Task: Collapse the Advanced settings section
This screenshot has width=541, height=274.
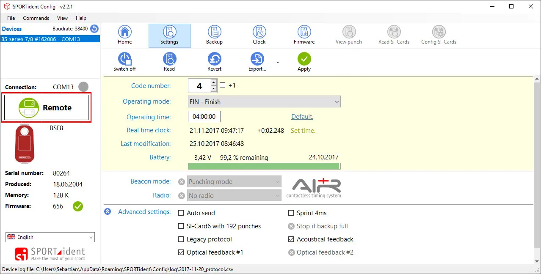Action: click(108, 212)
